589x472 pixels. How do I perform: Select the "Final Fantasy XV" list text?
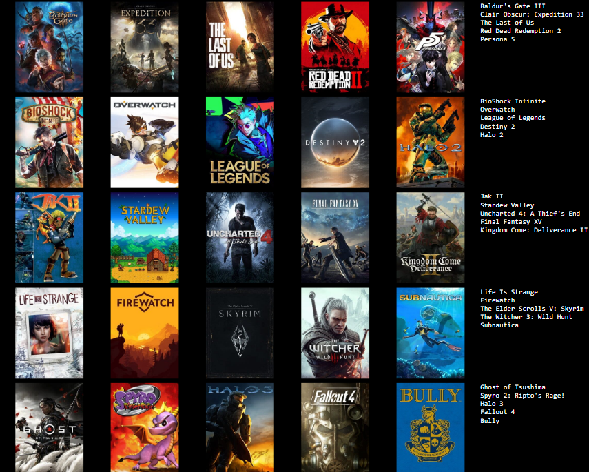(511, 222)
